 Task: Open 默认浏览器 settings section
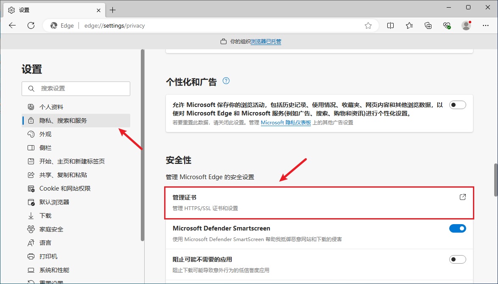click(x=76, y=202)
